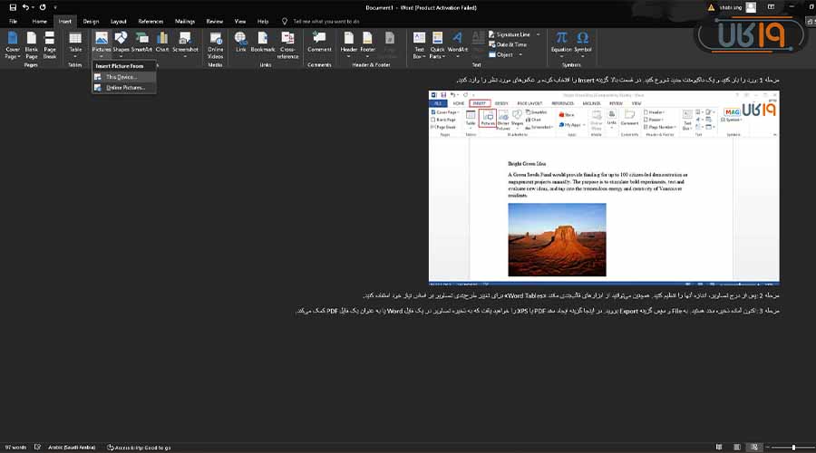Expand the Equation dropdown

click(x=562, y=54)
